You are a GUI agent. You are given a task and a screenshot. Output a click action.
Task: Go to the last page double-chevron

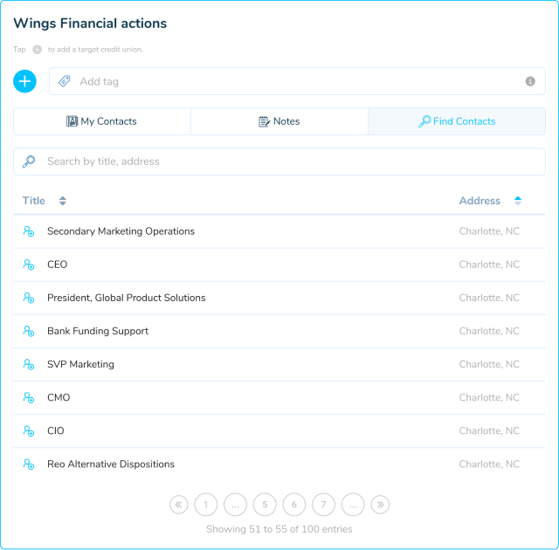pyautogui.click(x=380, y=505)
